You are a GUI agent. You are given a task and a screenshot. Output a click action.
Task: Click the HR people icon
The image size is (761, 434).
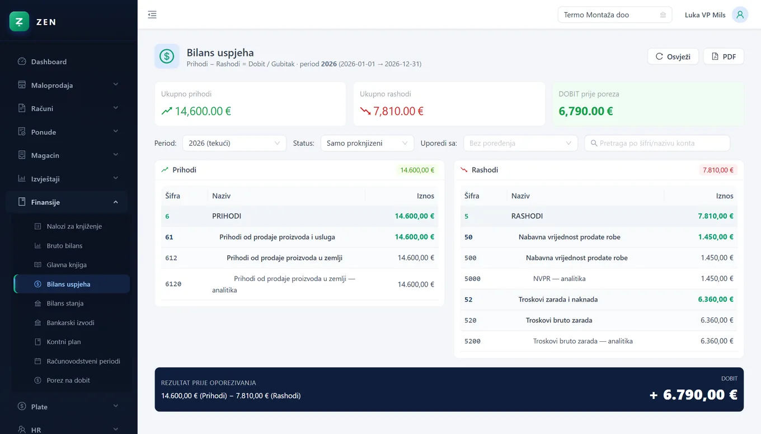[x=22, y=430]
